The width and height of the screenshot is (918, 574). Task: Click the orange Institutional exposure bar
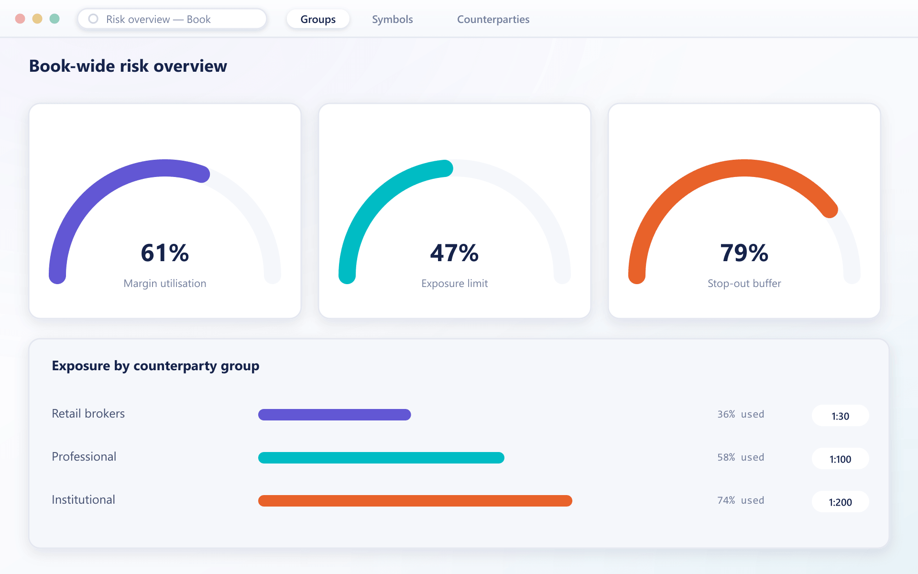[x=415, y=501]
